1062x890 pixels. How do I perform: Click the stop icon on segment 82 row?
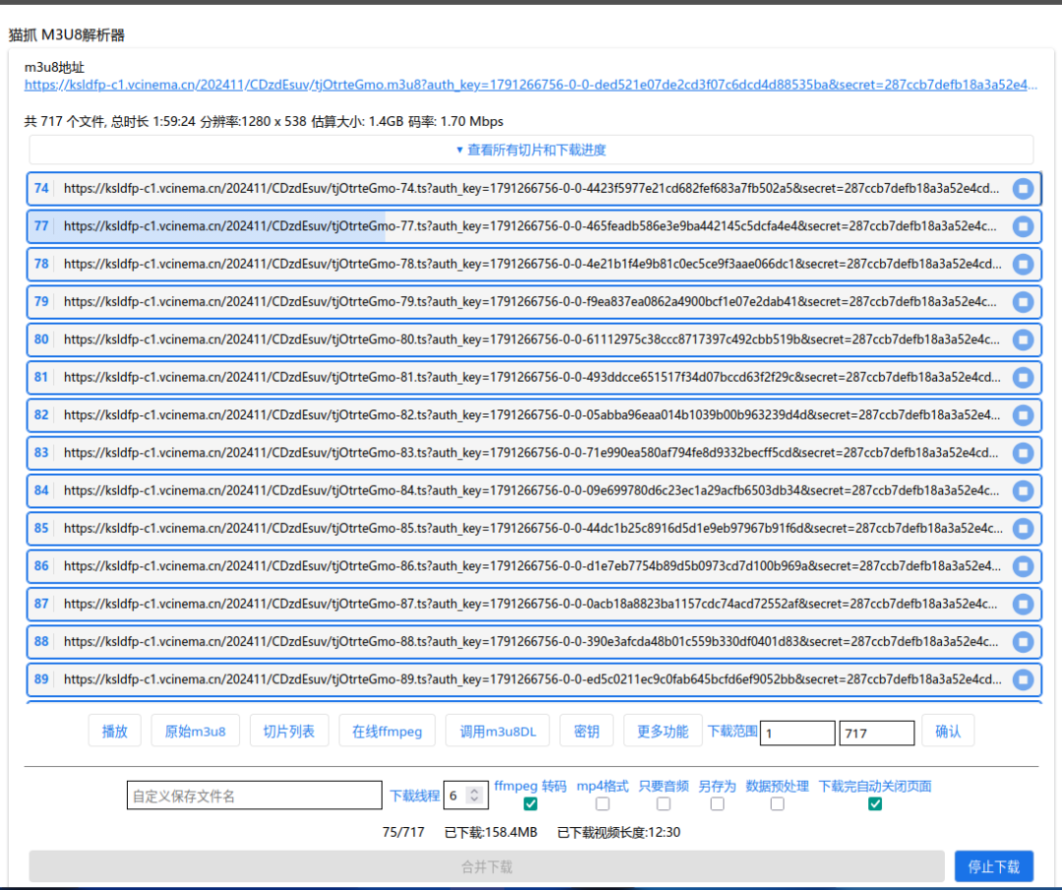1023,415
